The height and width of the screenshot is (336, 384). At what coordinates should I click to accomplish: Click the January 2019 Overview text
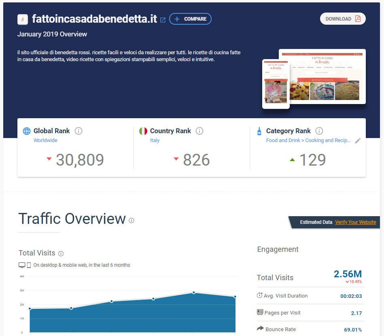pos(52,34)
